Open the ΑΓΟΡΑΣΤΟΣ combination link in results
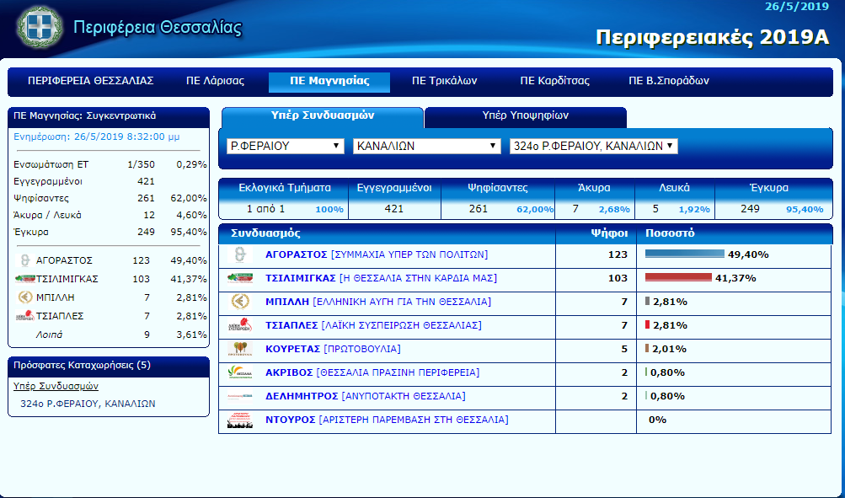The width and height of the screenshot is (845, 498). (296, 254)
